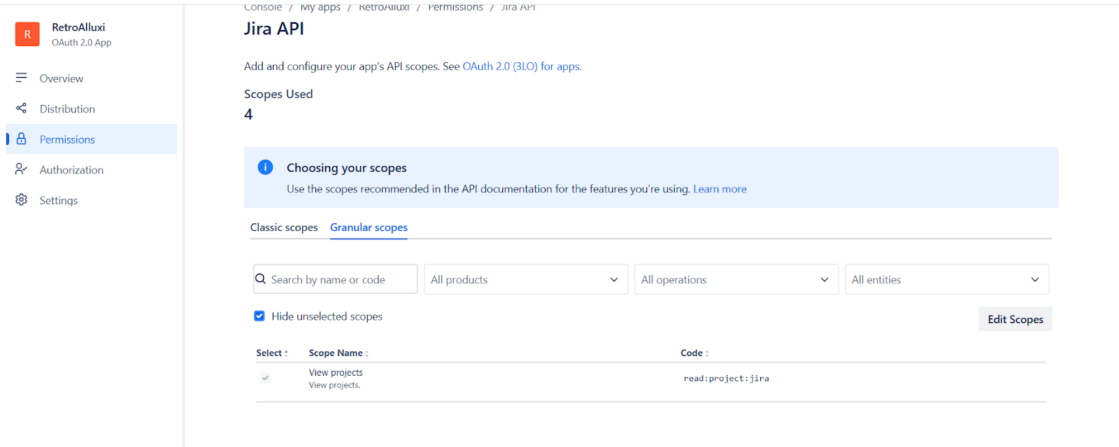This screenshot has height=447, width=1119.
Task: Click the blue info icon in banner
Action: 265,167
